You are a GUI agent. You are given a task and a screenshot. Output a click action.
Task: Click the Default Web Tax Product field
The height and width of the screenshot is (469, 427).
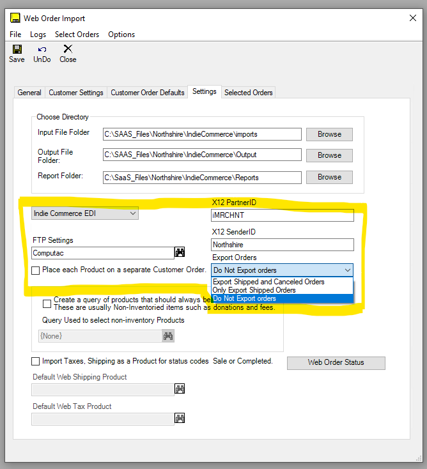tap(103, 419)
